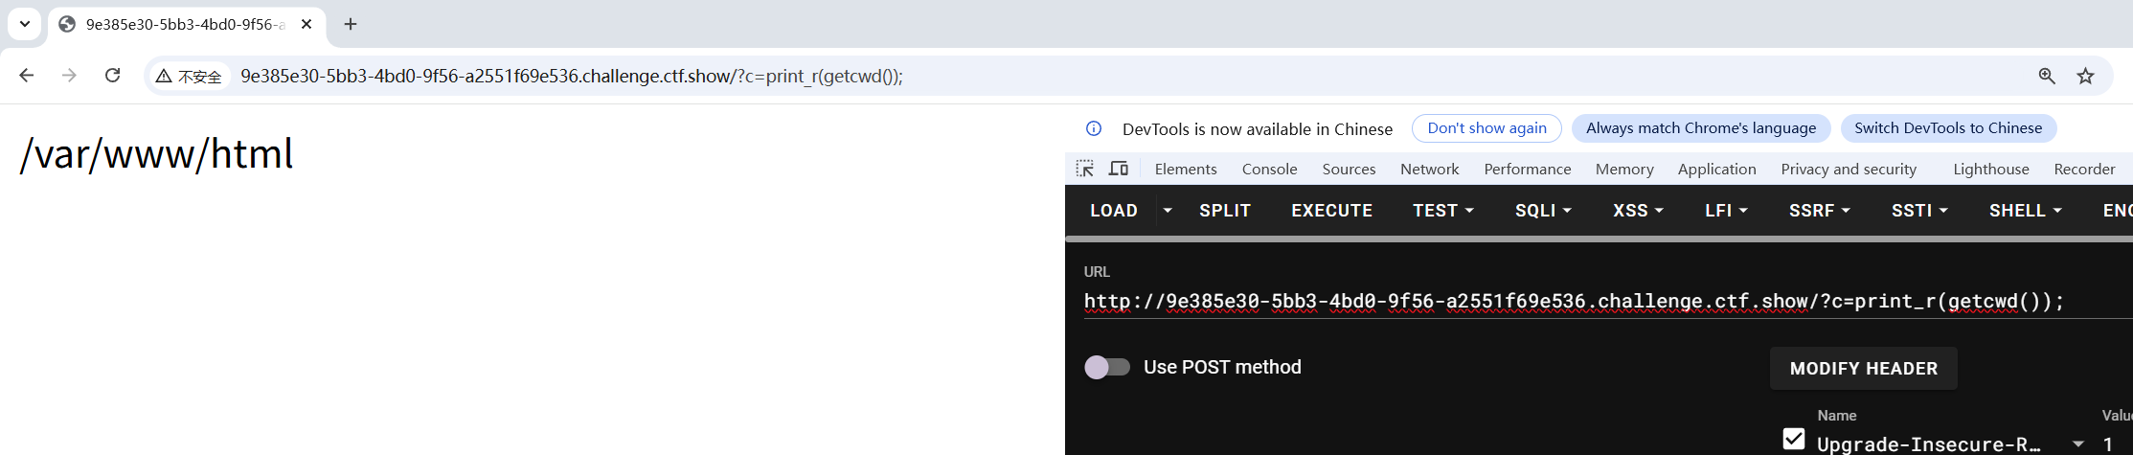Bookmark this page with the star icon
Viewport: 2133px width, 455px height.
point(2085,76)
